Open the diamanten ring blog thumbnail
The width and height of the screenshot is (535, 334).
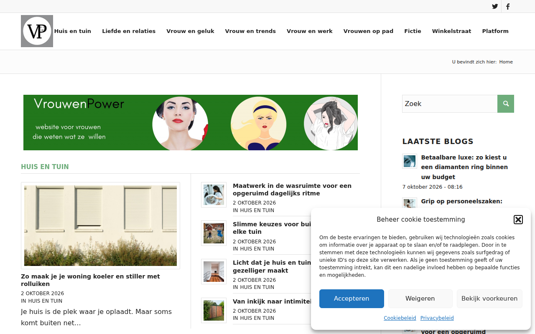pos(410,161)
